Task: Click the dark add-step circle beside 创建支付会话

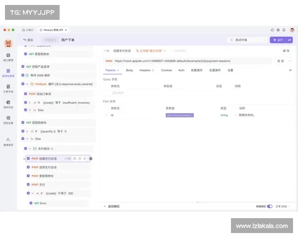Action: click(91, 159)
